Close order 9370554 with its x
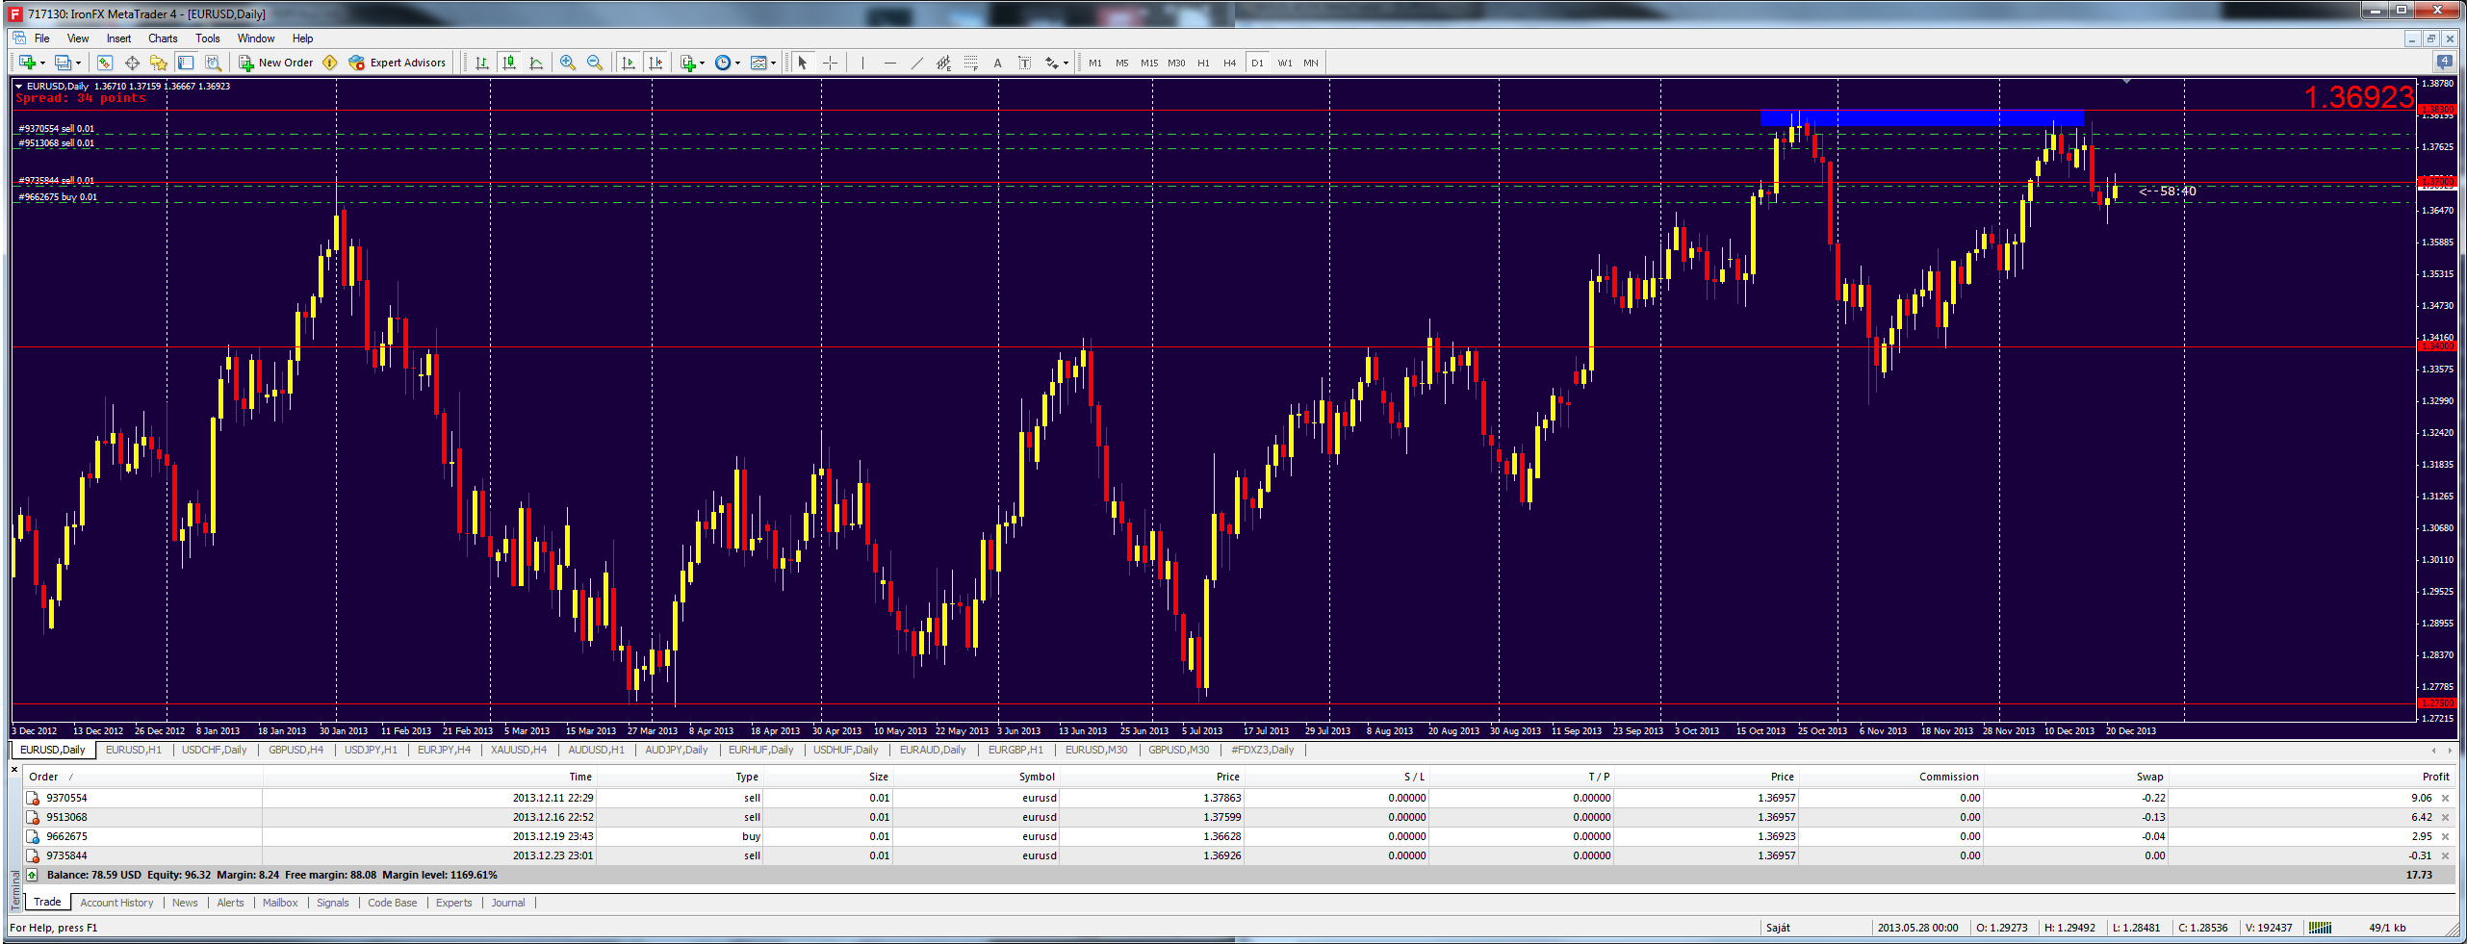Image resolution: width=2467 pixels, height=944 pixels. (2446, 798)
